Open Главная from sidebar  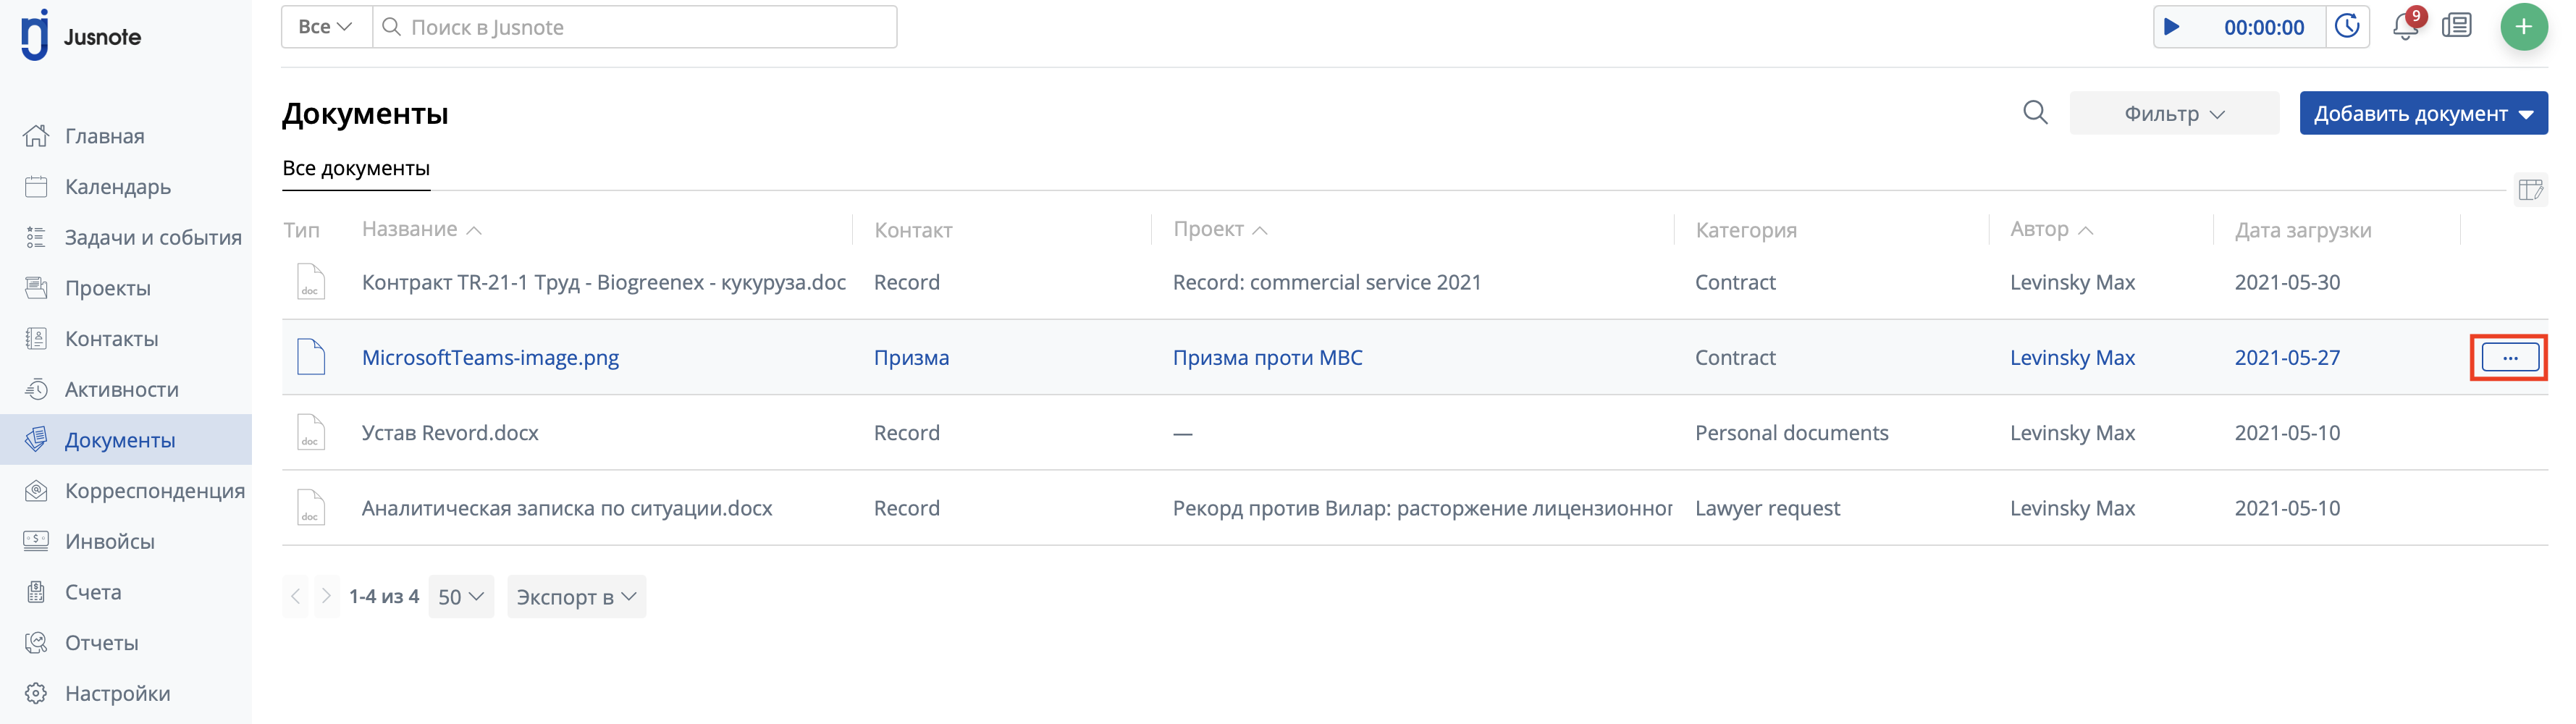(104, 136)
